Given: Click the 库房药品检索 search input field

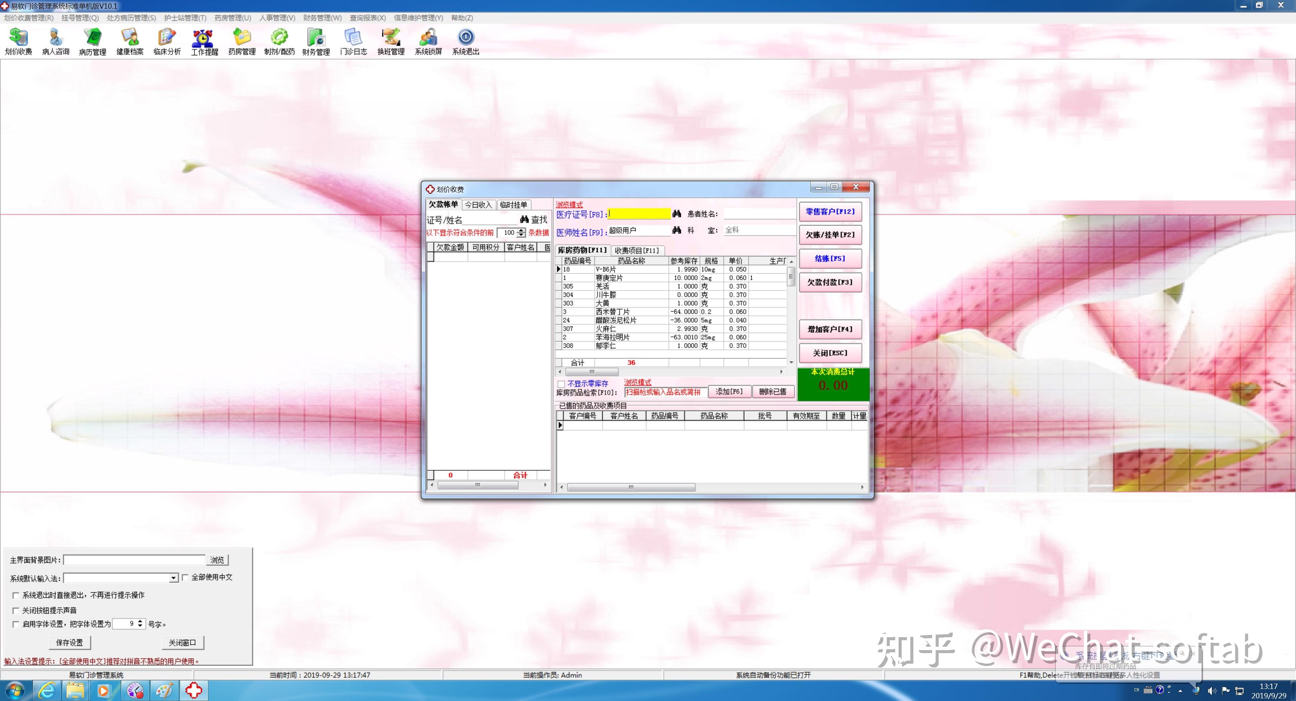Looking at the screenshot, I should [665, 392].
